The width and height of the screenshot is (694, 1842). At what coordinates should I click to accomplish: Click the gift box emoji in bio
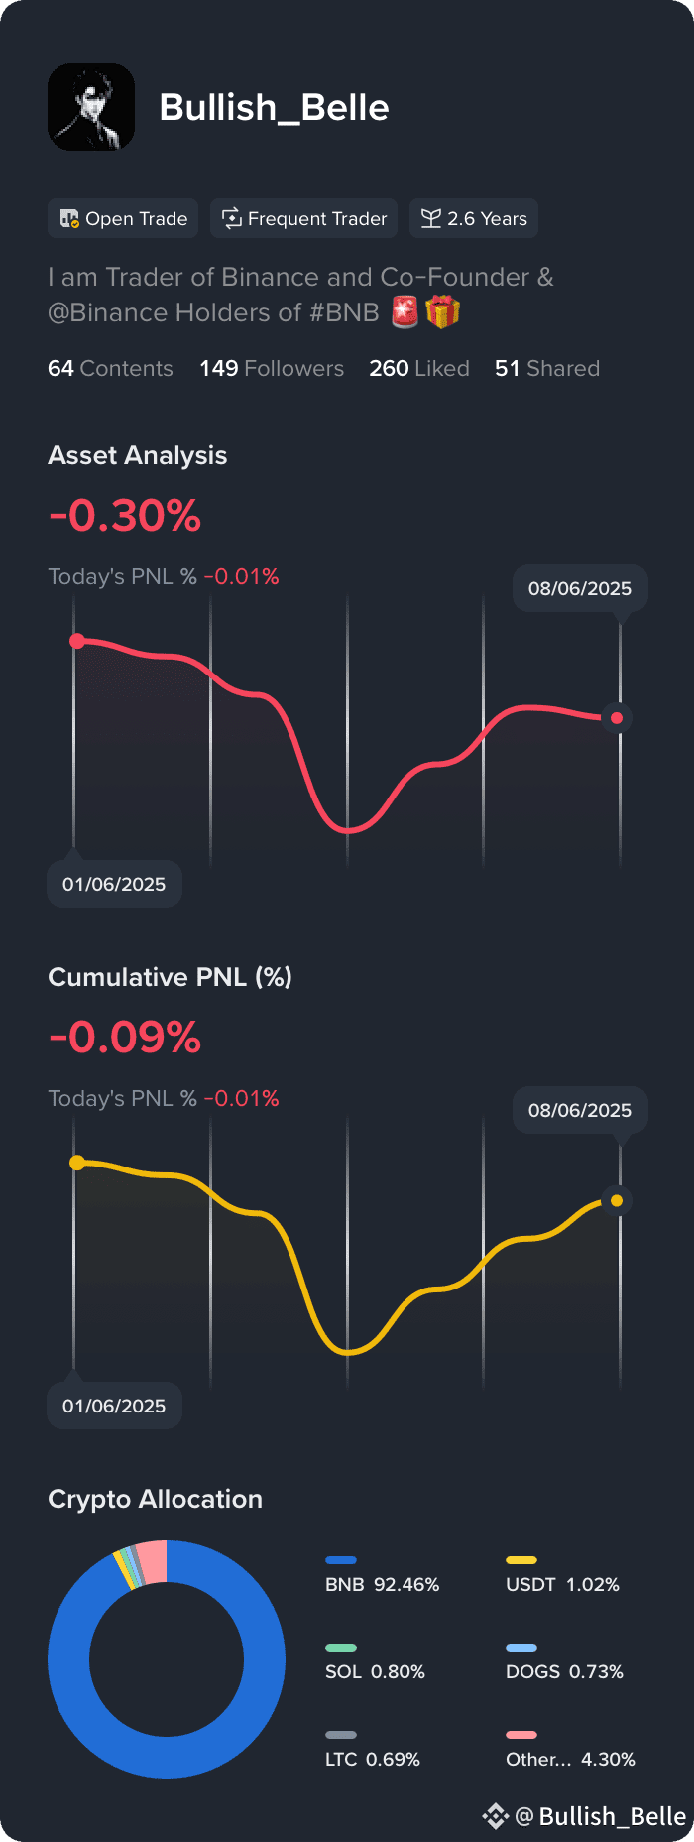pos(443,312)
